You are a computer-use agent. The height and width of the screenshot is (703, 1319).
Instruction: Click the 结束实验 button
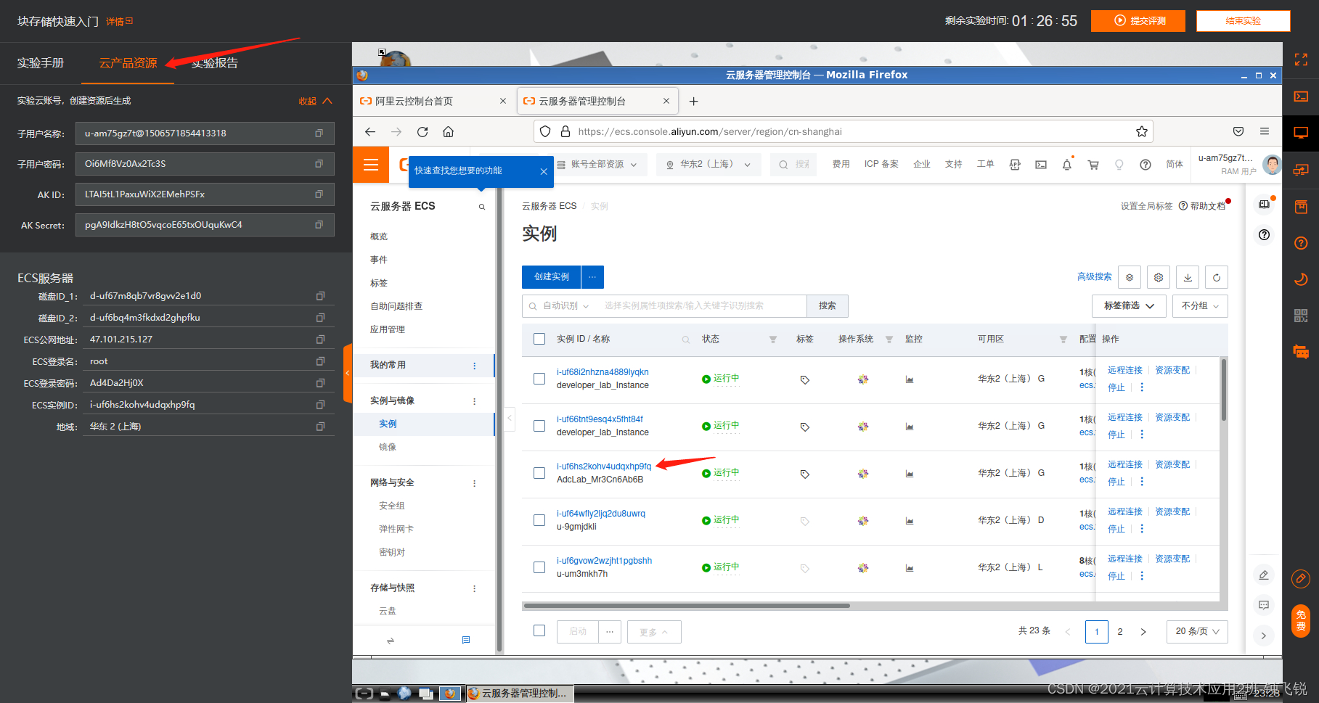[x=1244, y=21]
